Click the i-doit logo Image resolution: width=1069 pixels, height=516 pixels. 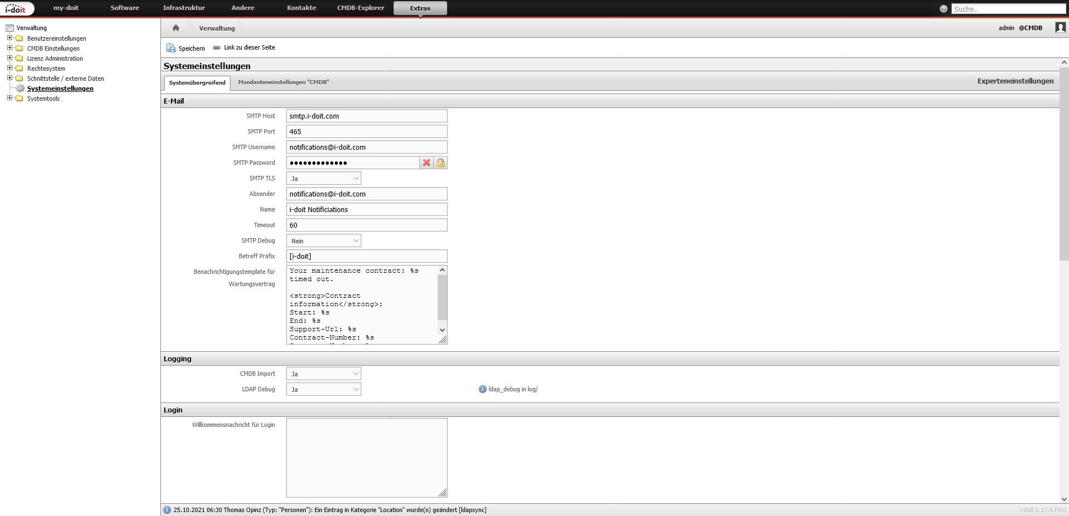pos(17,8)
